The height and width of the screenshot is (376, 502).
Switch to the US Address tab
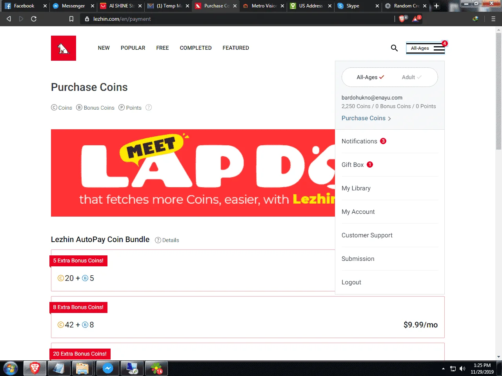coord(311,6)
